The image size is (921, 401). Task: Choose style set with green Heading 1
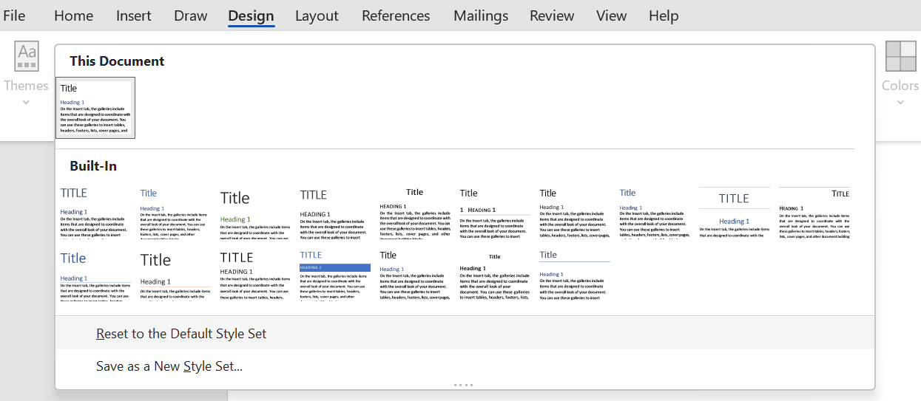tap(255, 213)
